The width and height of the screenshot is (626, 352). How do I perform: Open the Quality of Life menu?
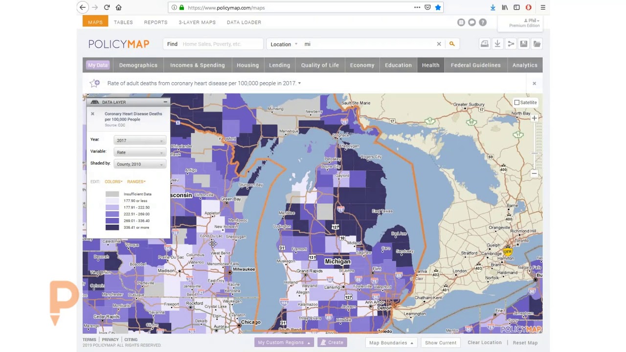tap(320, 65)
